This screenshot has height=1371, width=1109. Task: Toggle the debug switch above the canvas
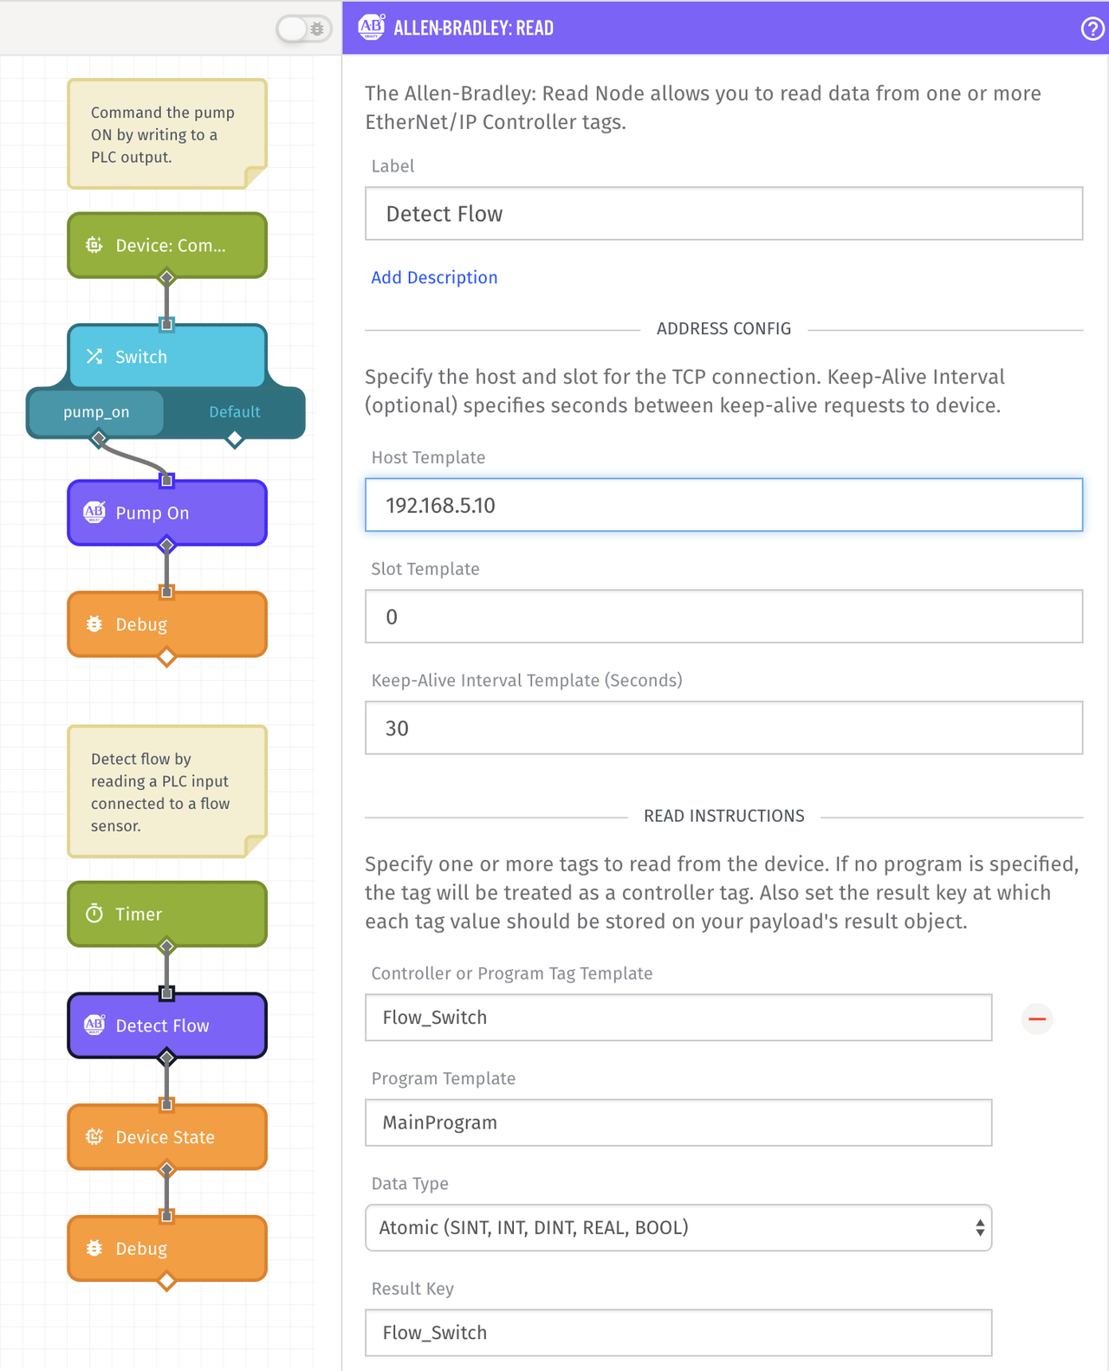click(x=304, y=29)
